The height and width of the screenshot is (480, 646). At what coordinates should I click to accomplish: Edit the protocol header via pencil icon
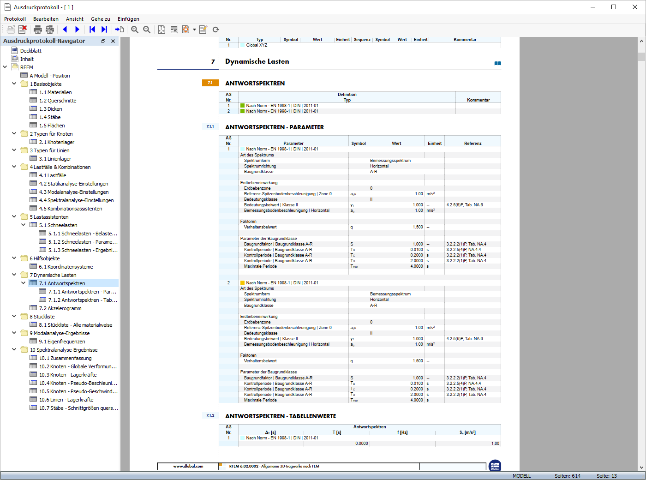(203, 29)
